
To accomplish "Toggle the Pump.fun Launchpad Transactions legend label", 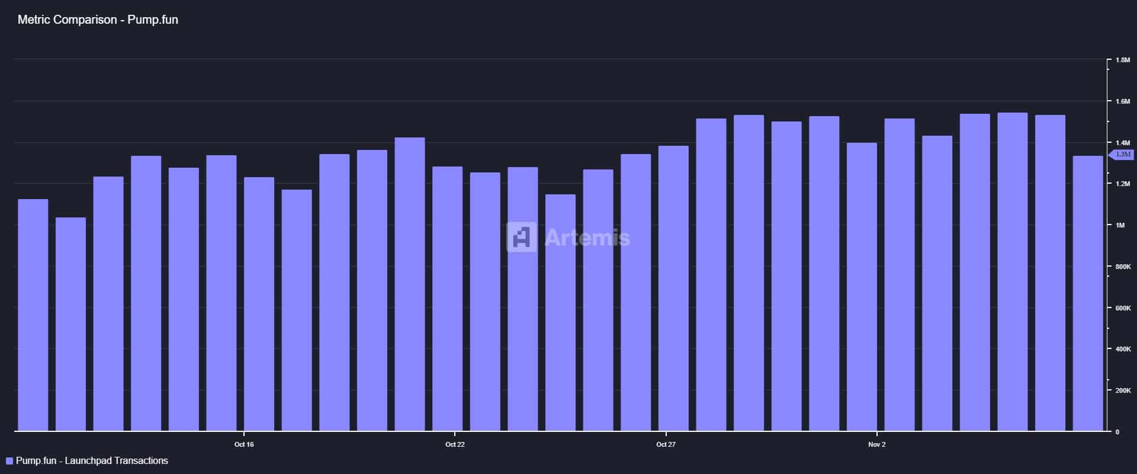I will [92, 461].
